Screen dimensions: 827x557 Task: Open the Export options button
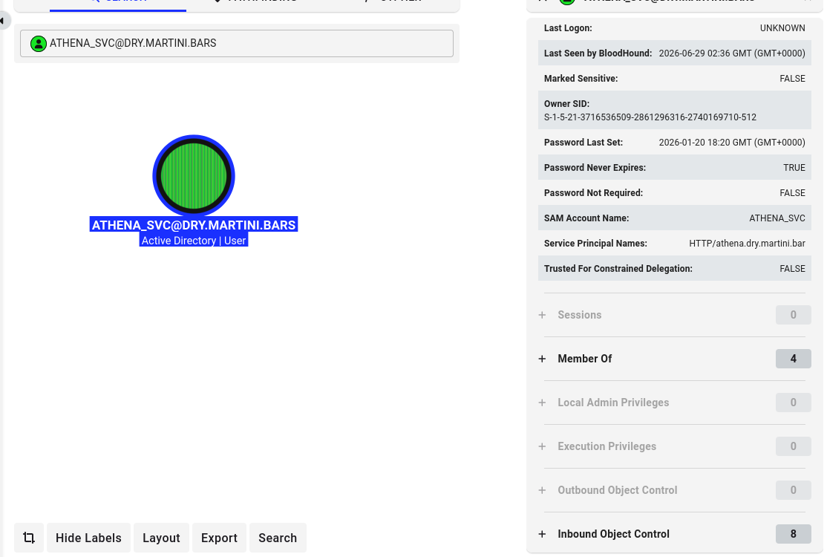219,538
